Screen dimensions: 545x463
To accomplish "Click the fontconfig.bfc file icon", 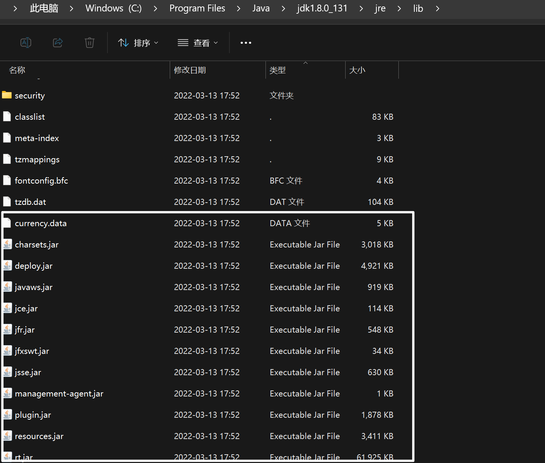I will tap(7, 180).
